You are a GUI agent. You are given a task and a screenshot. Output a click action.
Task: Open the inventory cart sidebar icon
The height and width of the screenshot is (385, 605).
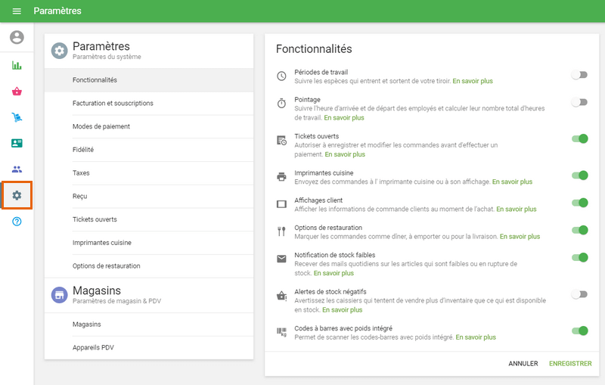(x=17, y=117)
